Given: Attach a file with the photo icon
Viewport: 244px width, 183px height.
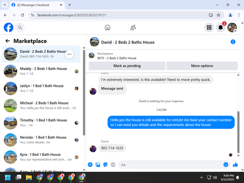Looking at the screenshot, I should click(x=98, y=164).
